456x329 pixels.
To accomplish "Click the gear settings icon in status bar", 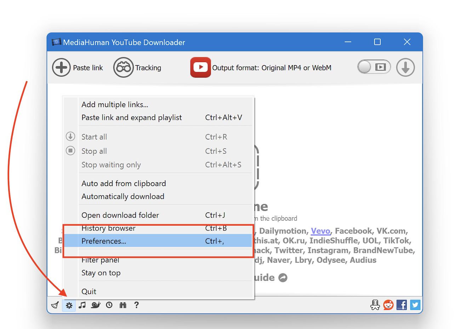I will (69, 305).
